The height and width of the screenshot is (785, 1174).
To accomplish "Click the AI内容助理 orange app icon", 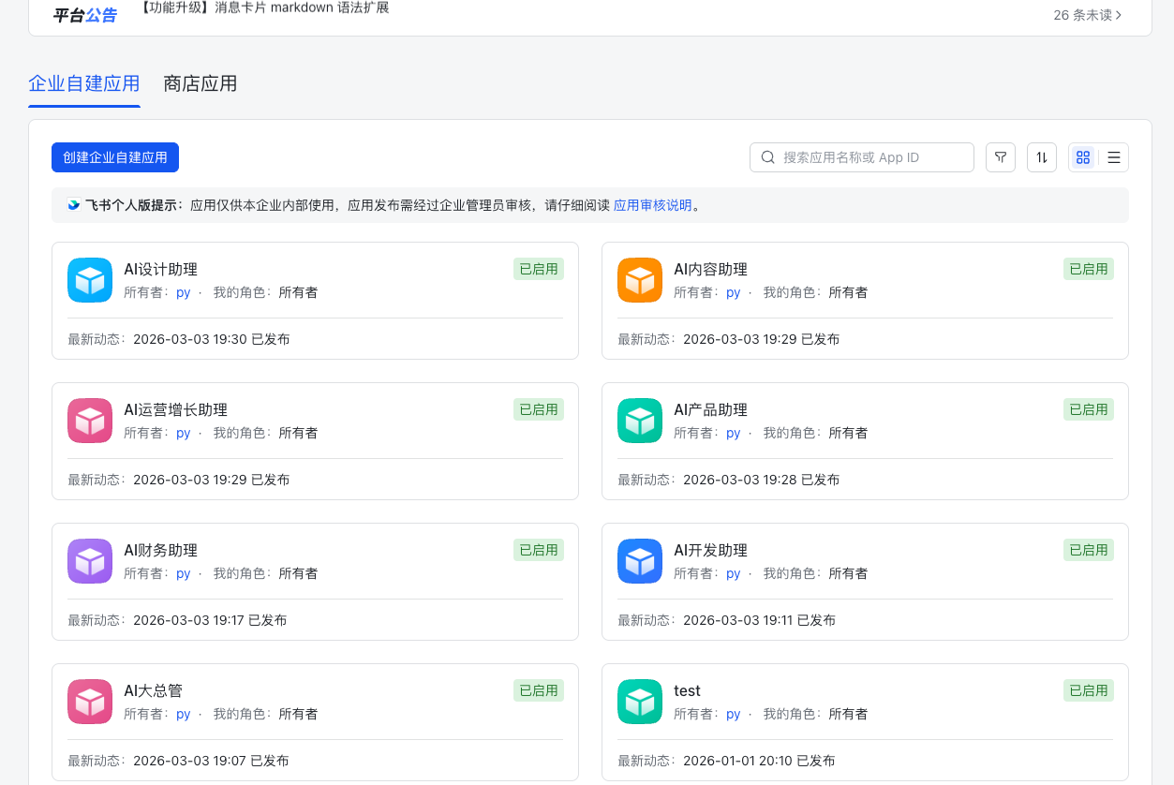I will click(x=639, y=279).
